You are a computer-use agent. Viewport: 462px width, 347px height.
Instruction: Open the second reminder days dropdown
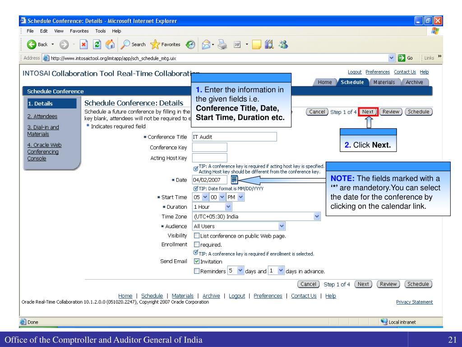point(281,270)
